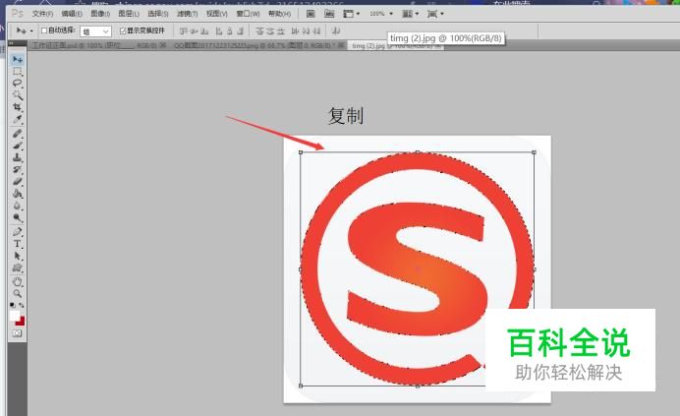This screenshot has width=680, height=416.
Task: Select the Dodge tool
Action: pos(18,217)
